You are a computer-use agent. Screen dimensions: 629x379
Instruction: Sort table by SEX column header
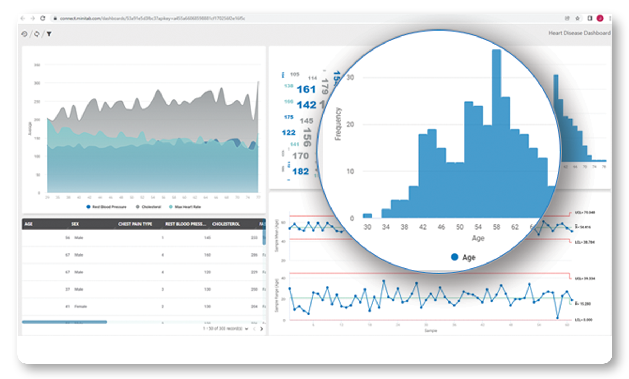75,224
